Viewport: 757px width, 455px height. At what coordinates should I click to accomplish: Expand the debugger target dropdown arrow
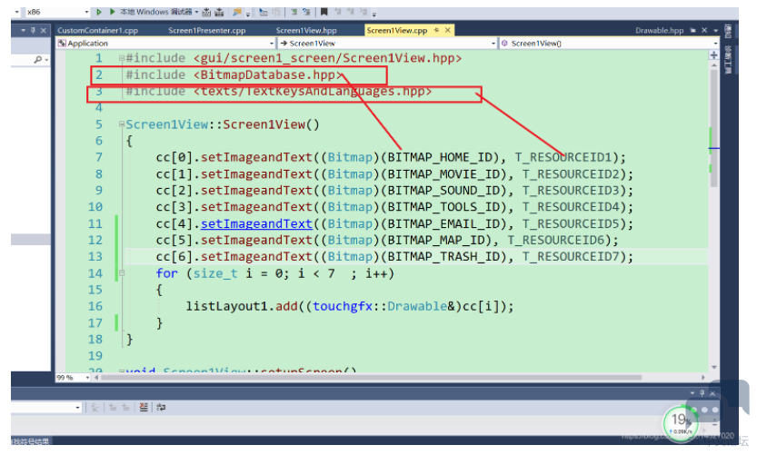click(x=196, y=12)
